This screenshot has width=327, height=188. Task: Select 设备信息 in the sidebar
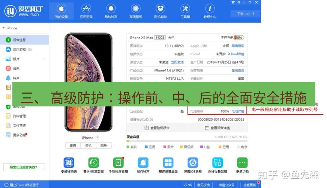click(24, 40)
